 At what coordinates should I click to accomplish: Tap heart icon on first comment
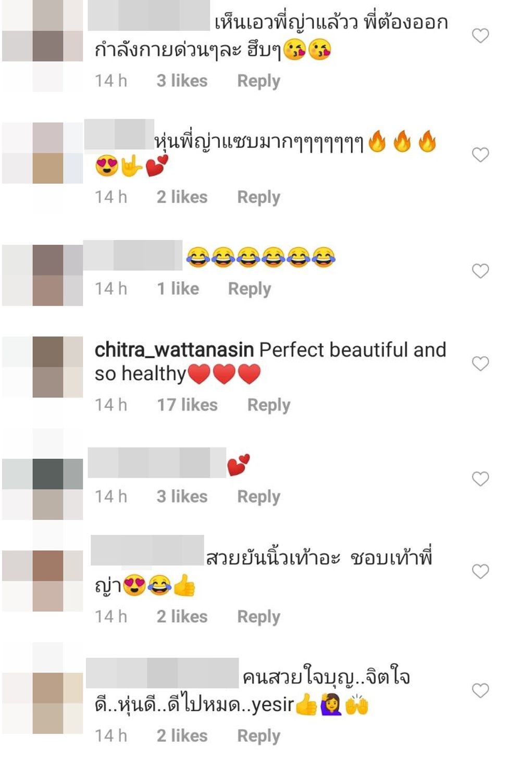click(x=480, y=35)
